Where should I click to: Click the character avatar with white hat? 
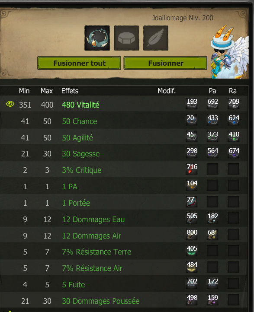pyautogui.click(x=229, y=53)
